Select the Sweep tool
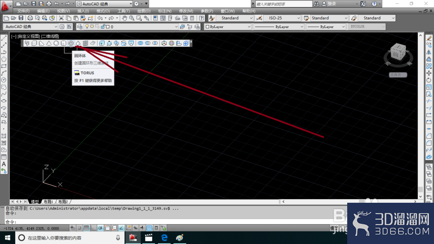This screenshot has width=434, height=244. 116,43
